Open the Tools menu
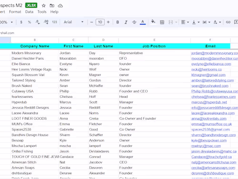Viewport: 238px width, 179px height. [x=42, y=12]
